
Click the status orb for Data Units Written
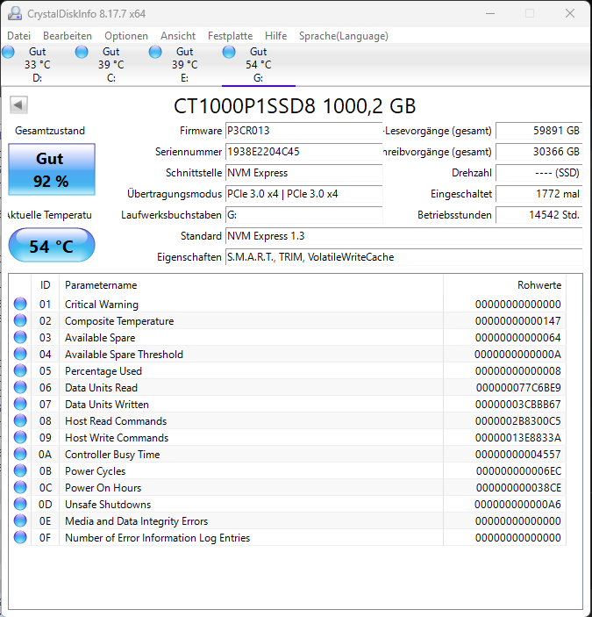click(x=20, y=404)
